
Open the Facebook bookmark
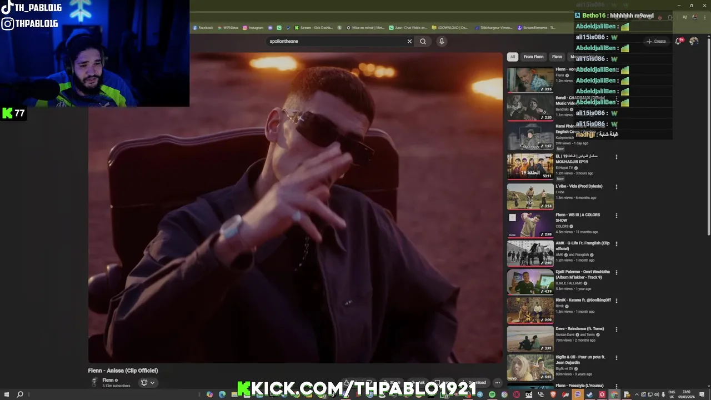click(x=203, y=28)
